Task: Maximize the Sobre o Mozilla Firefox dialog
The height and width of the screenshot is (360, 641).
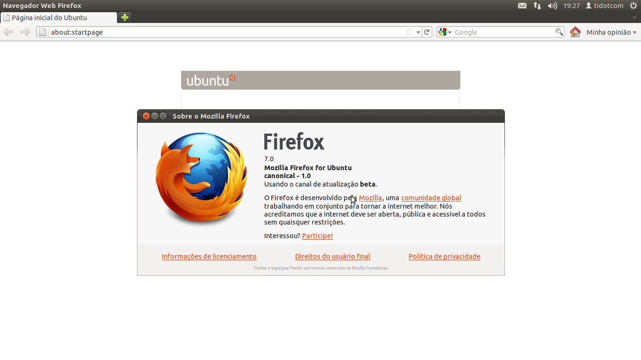Action: pyautogui.click(x=163, y=116)
